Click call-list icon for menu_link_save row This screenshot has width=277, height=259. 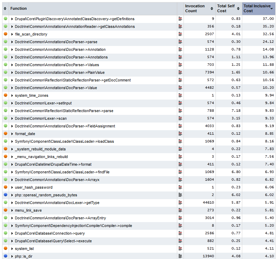point(180,210)
